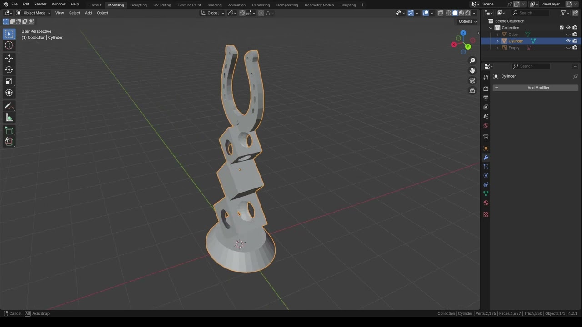
Task: Open the viewport Add menu
Action: (x=88, y=13)
